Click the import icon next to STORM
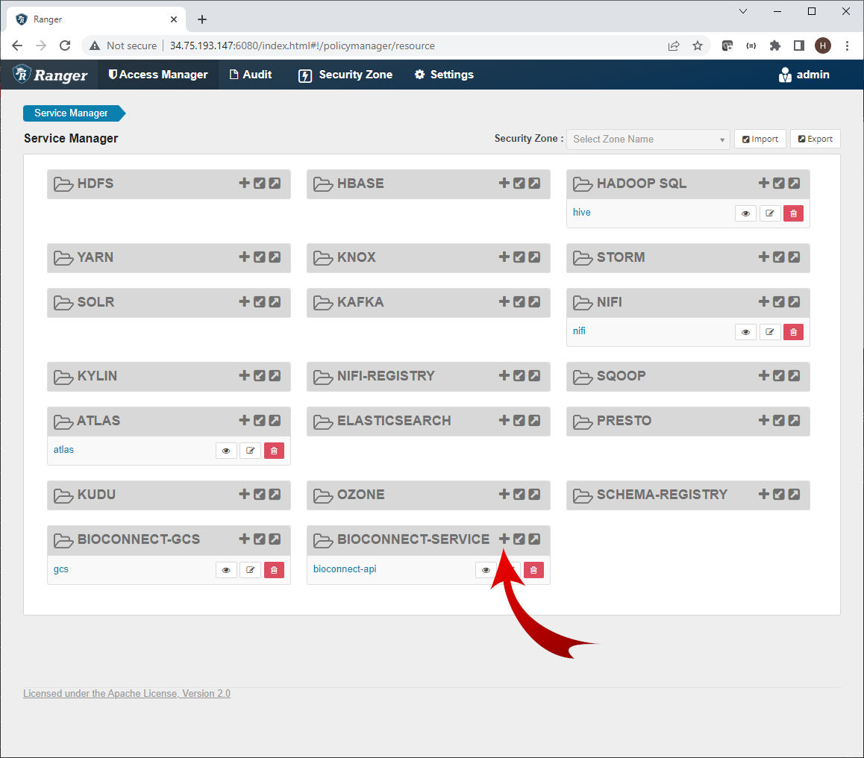 (x=778, y=257)
